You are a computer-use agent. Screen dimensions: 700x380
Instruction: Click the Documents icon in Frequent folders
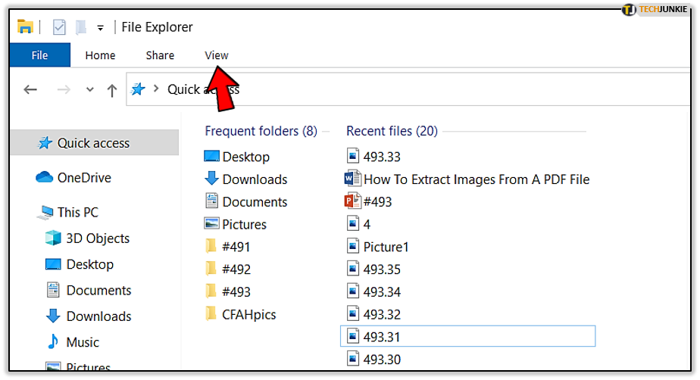(x=211, y=201)
